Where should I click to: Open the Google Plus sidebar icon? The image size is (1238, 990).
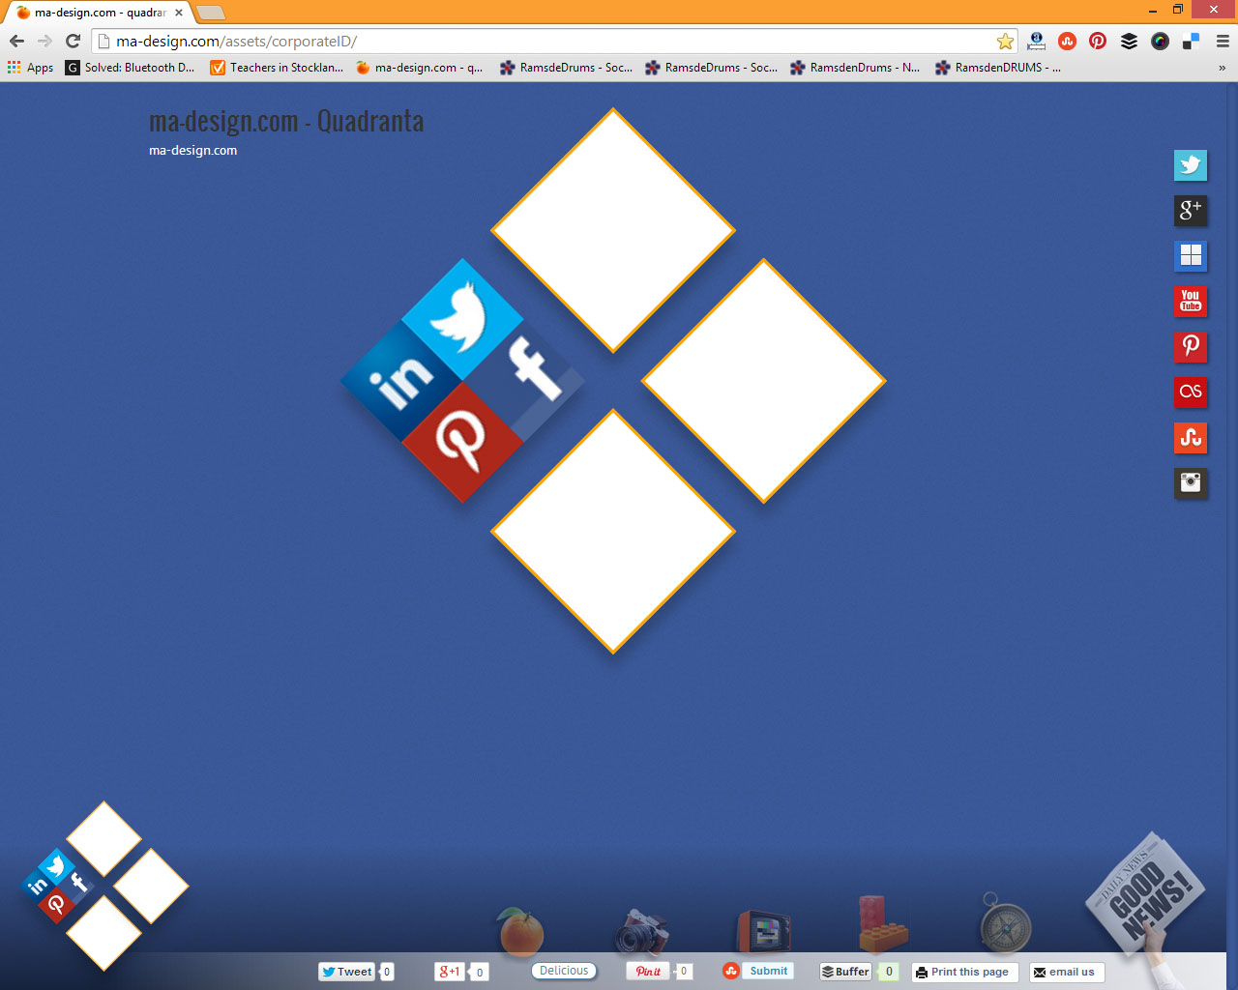pos(1191,211)
